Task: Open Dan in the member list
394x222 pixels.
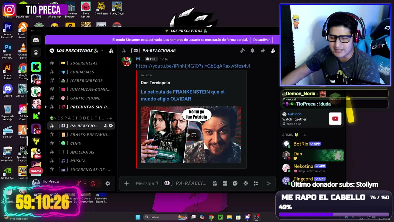Action: point(312,156)
